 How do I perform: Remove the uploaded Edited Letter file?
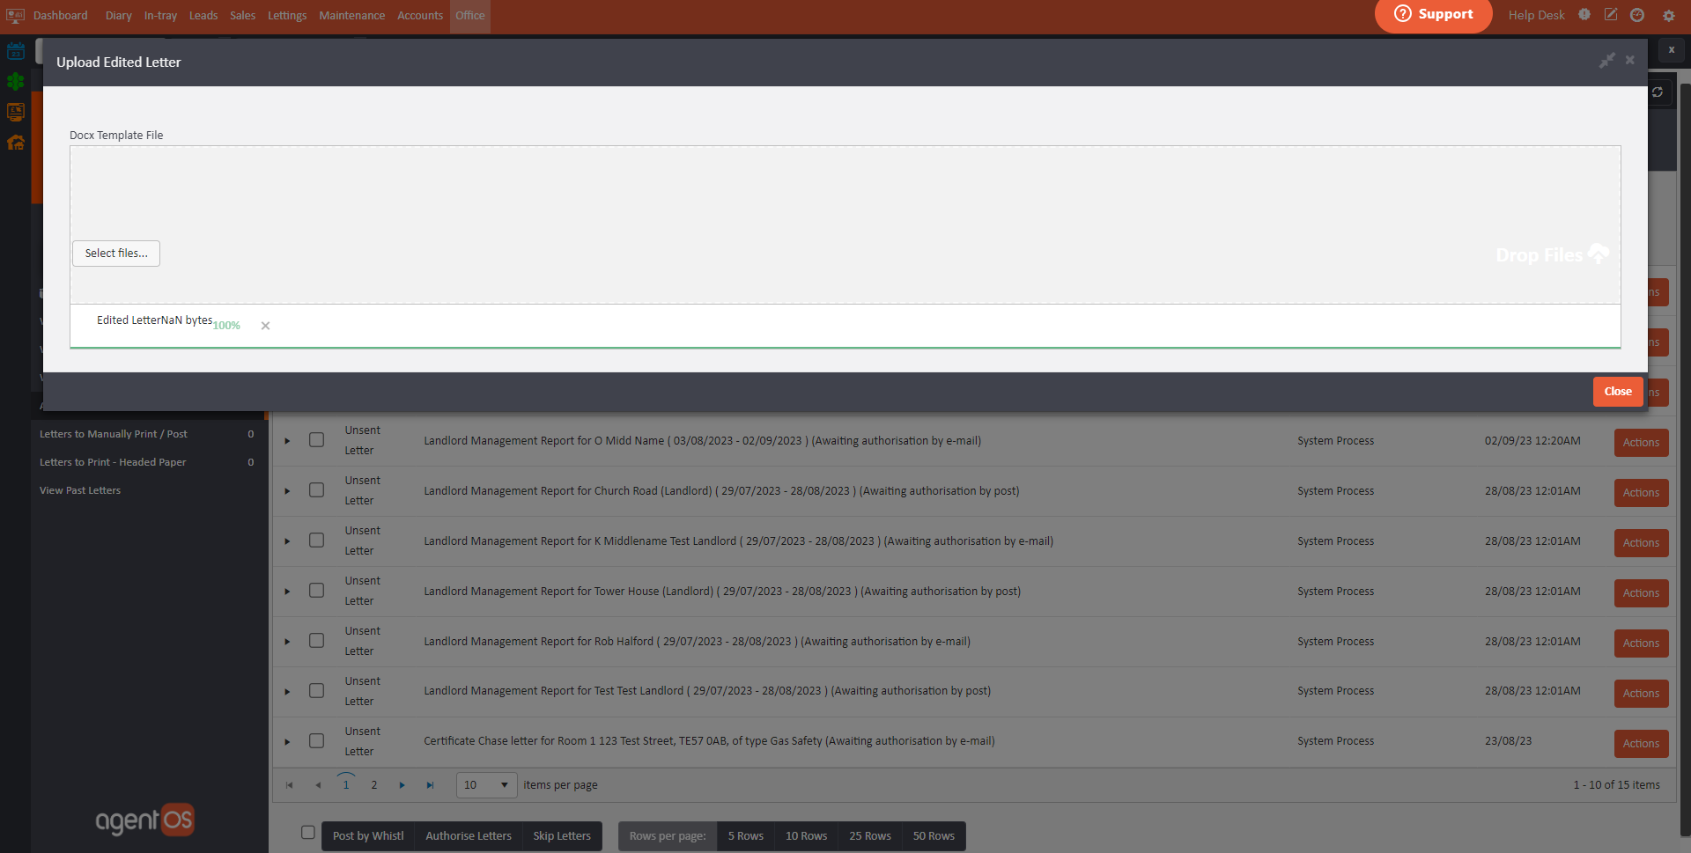pos(265,326)
